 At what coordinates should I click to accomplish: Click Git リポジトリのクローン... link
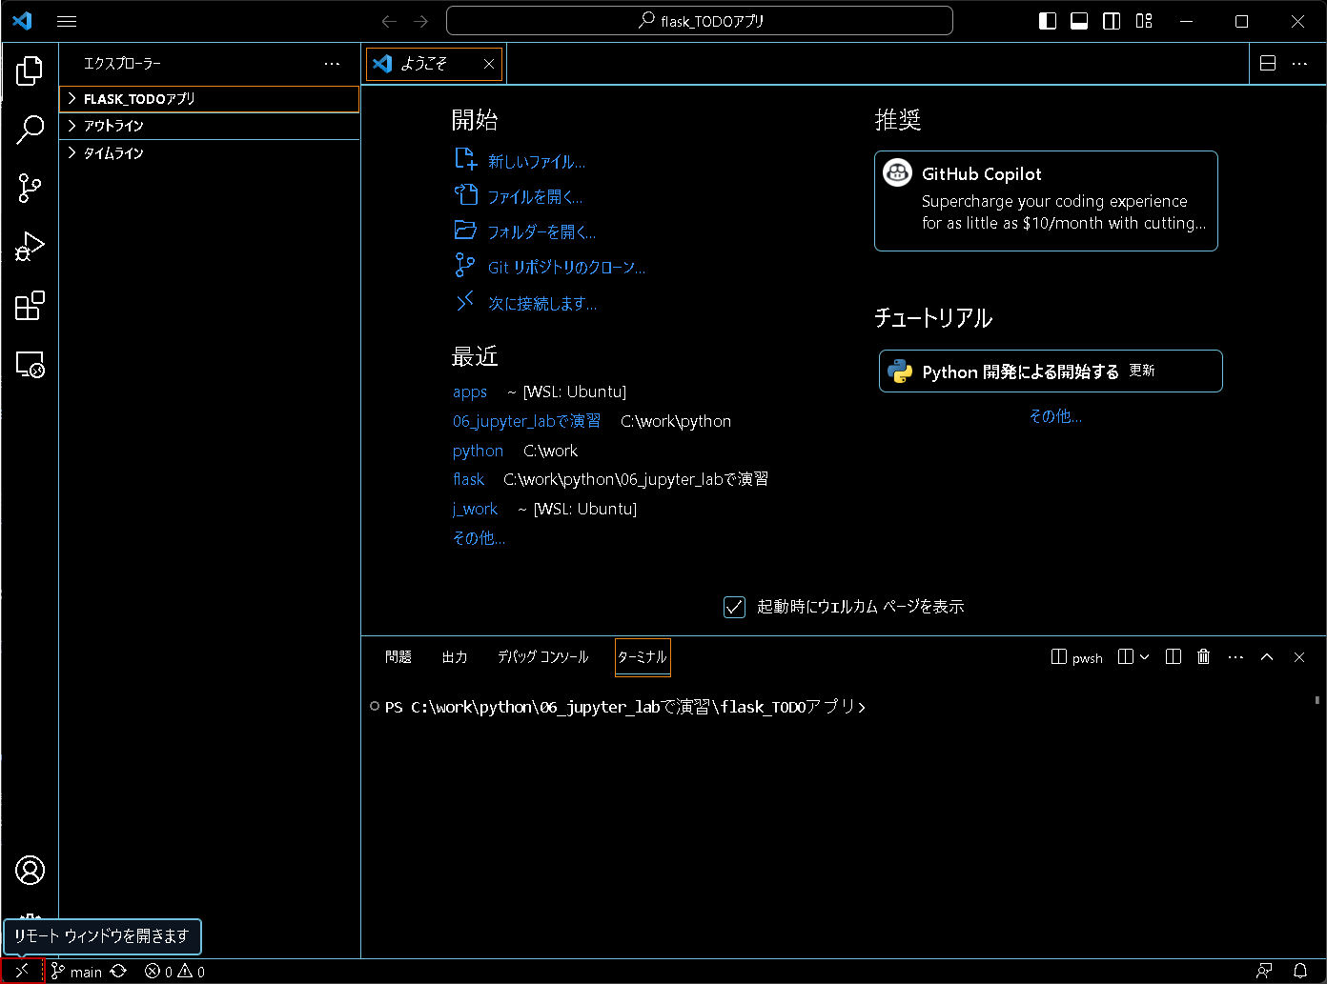[x=566, y=268]
